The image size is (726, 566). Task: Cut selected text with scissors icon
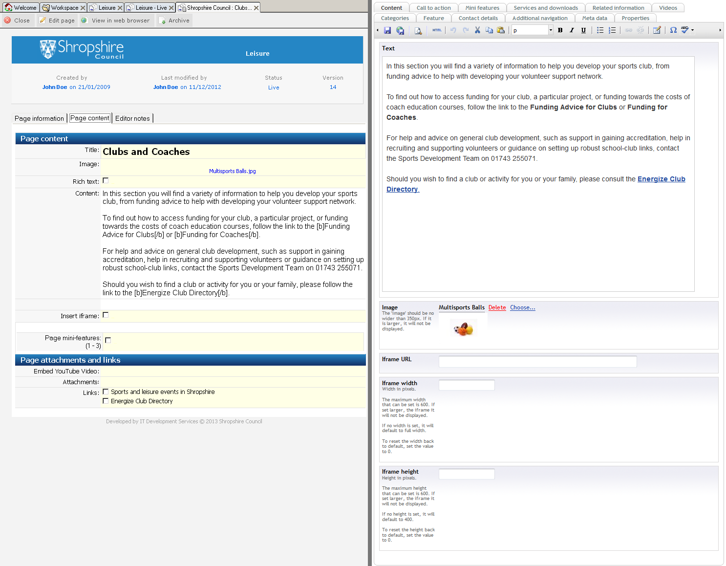pos(477,30)
